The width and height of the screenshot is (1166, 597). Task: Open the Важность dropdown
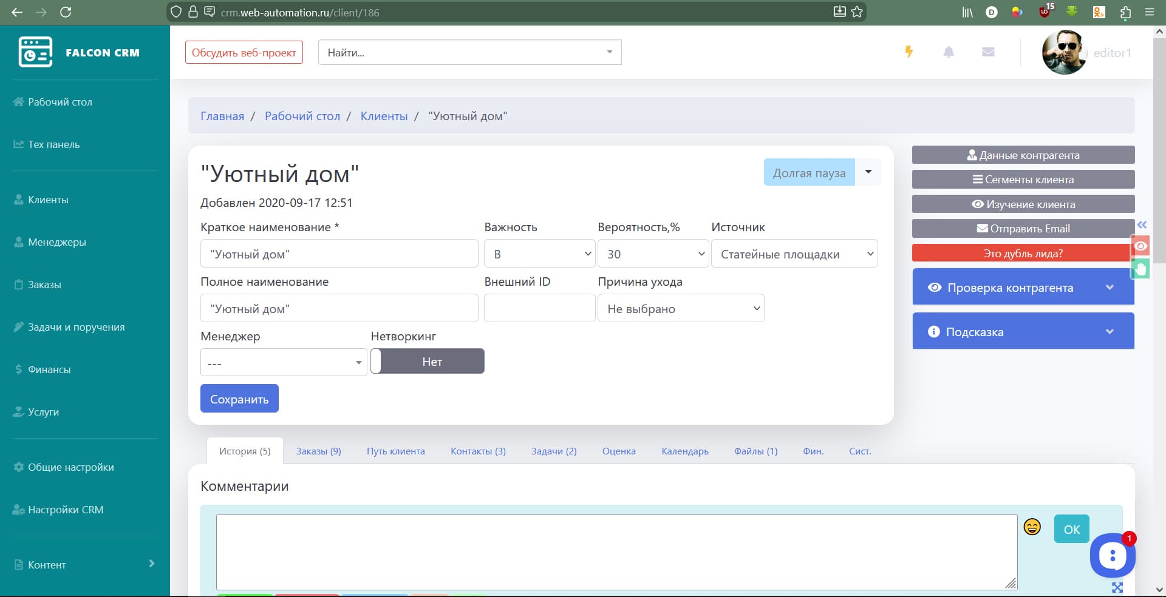click(x=539, y=254)
